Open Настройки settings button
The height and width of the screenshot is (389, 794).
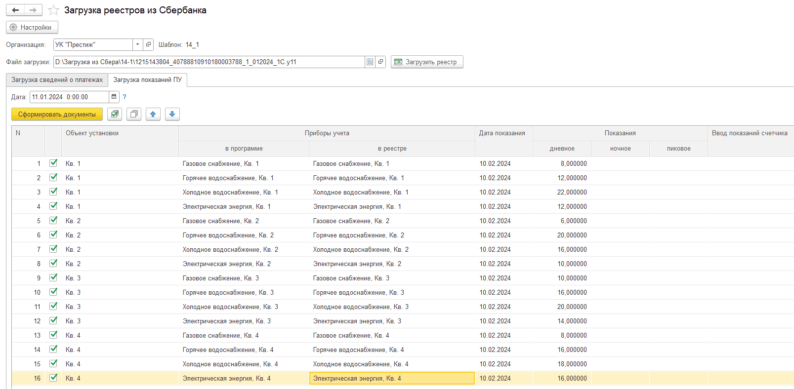[32, 27]
